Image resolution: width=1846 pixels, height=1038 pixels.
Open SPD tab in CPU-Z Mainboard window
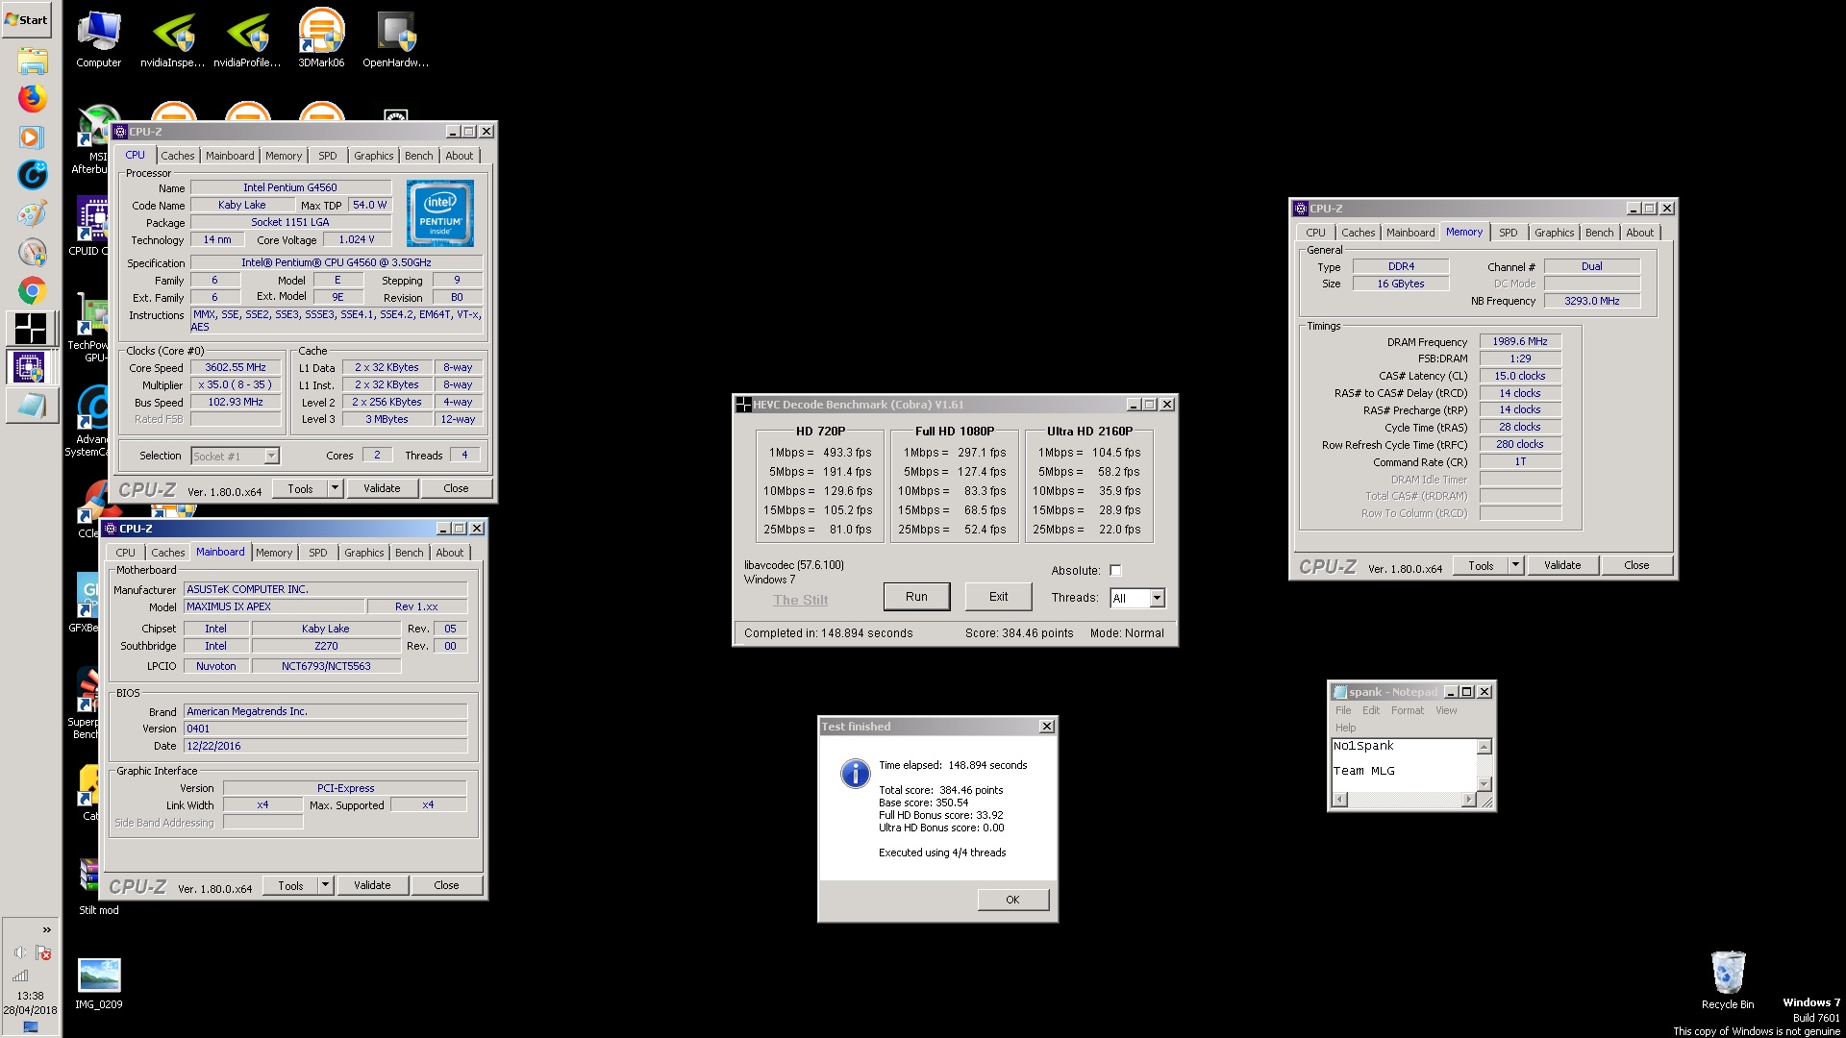pos(318,553)
